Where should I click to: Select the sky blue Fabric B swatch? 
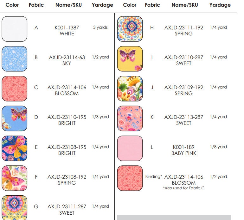click(15, 59)
